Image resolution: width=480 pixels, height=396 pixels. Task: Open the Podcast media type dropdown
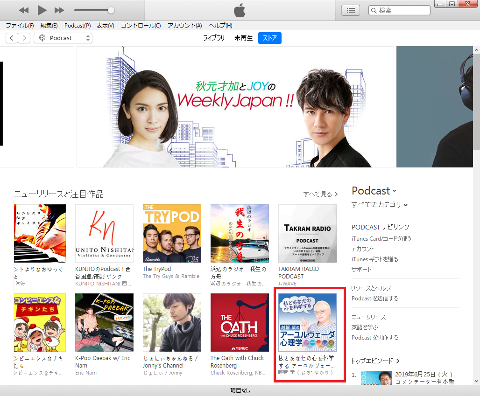63,38
